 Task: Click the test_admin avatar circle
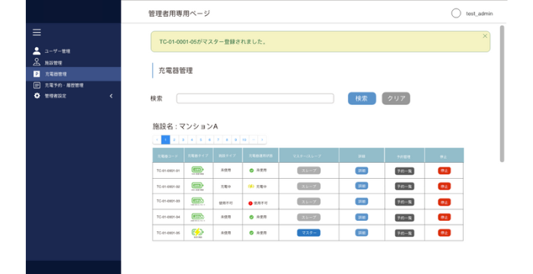click(456, 13)
